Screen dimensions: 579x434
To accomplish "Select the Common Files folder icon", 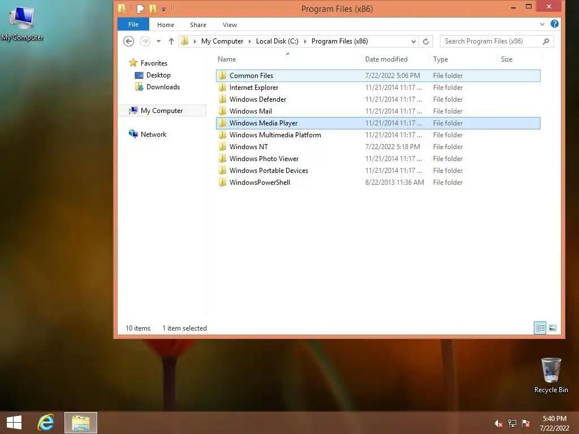I will (x=222, y=75).
